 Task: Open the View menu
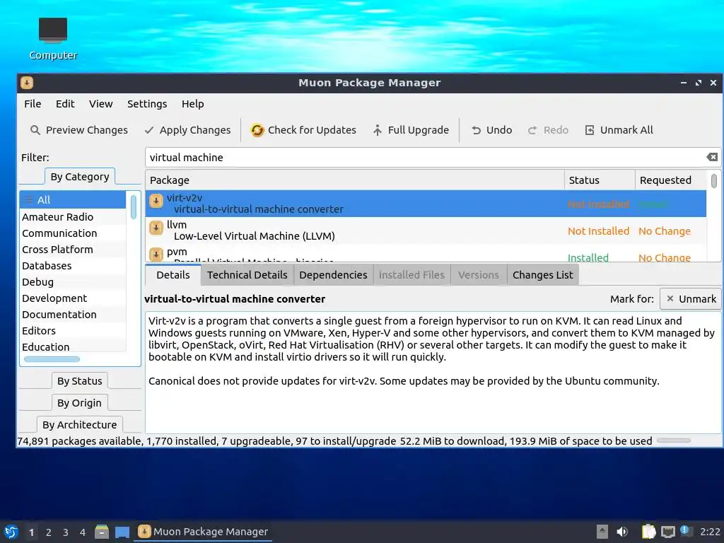click(x=100, y=104)
